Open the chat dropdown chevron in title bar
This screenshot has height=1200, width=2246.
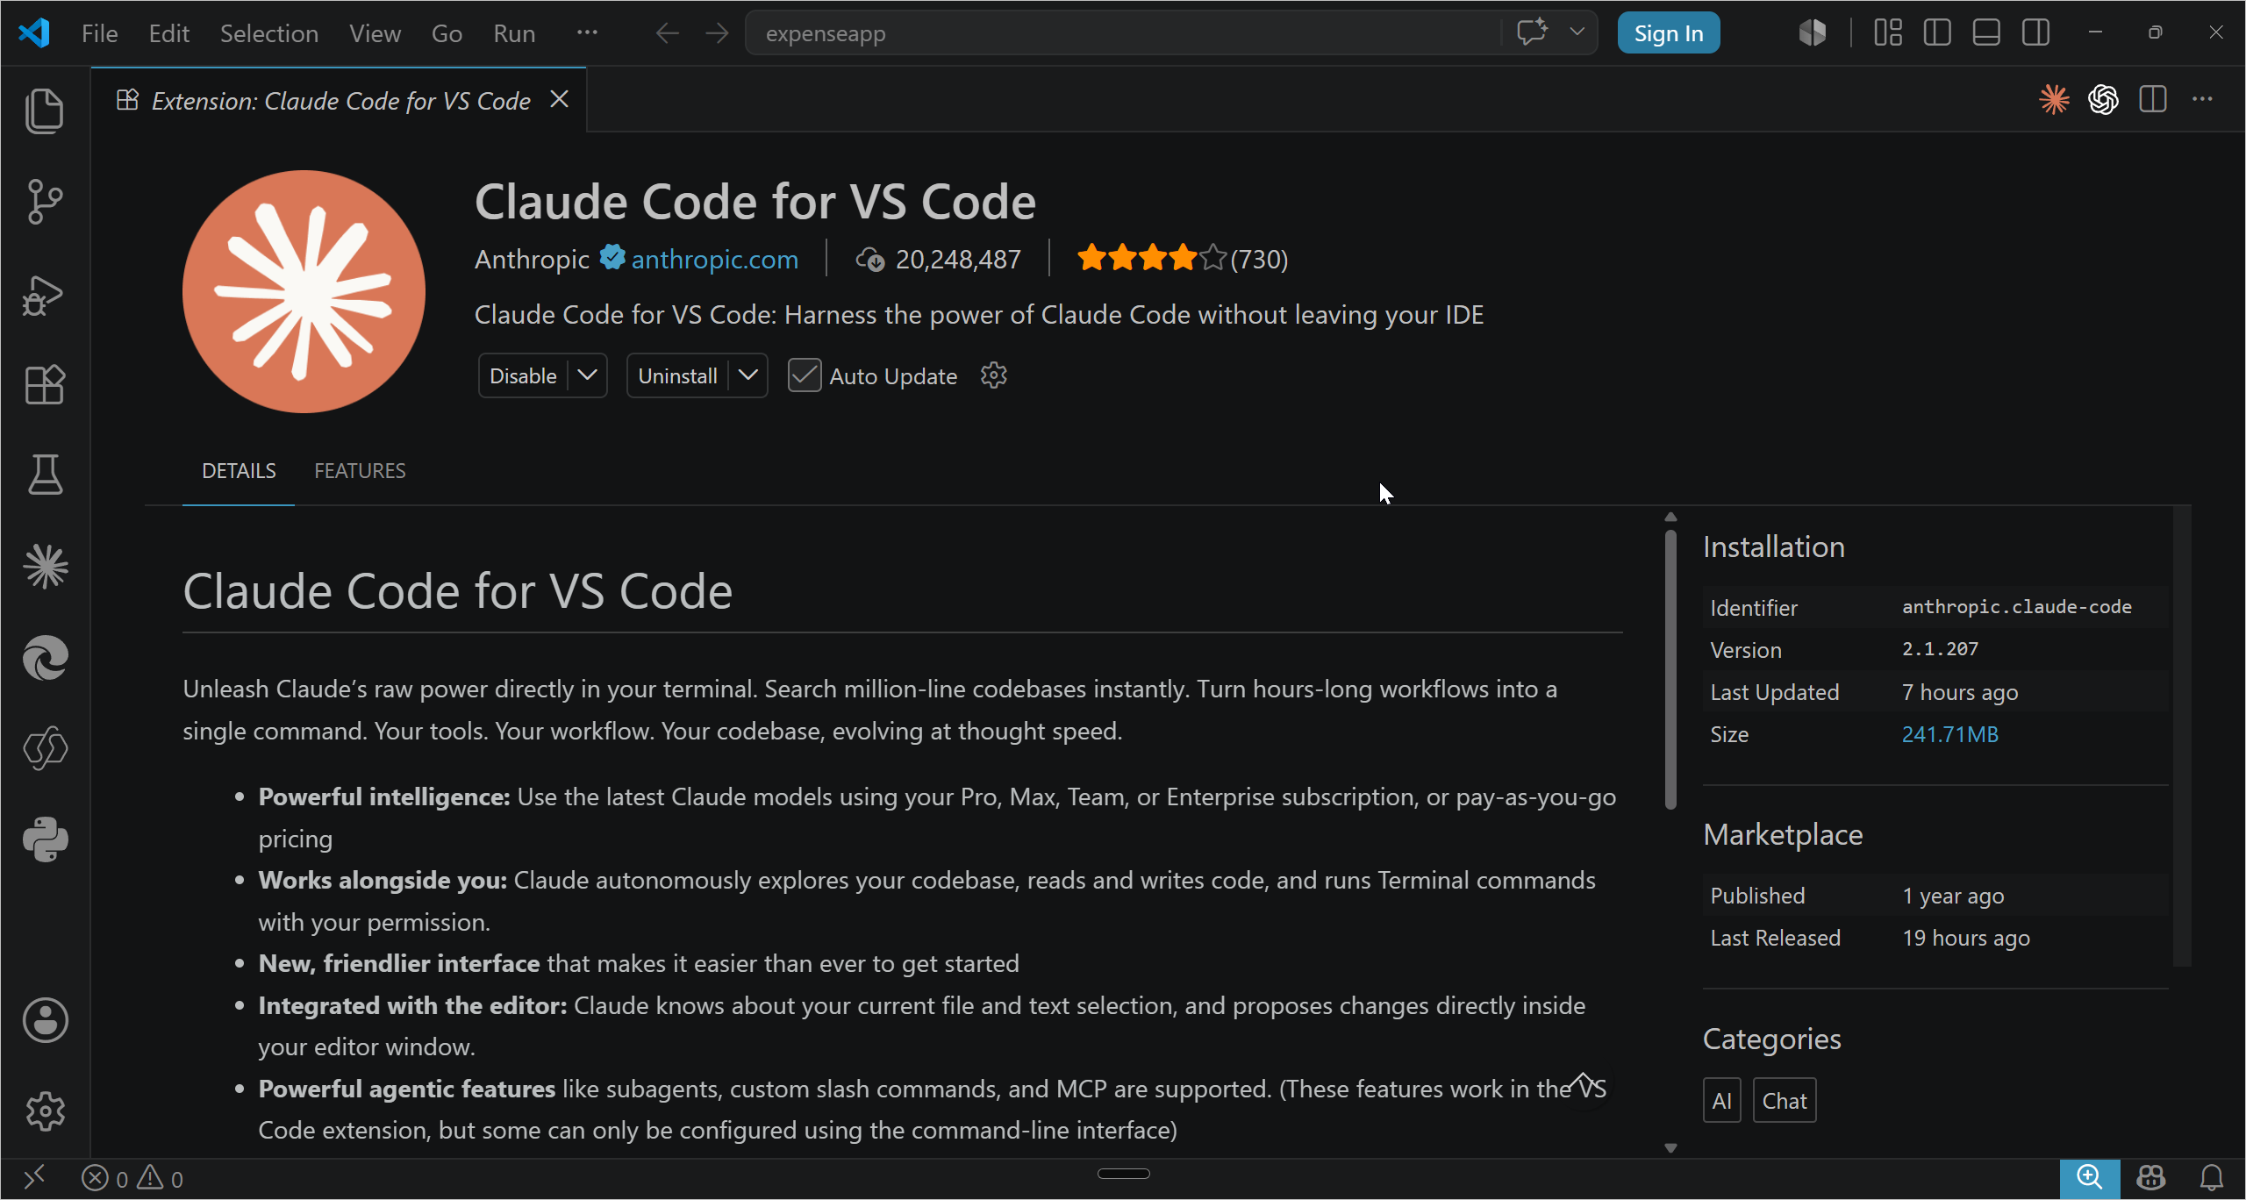1577,32
